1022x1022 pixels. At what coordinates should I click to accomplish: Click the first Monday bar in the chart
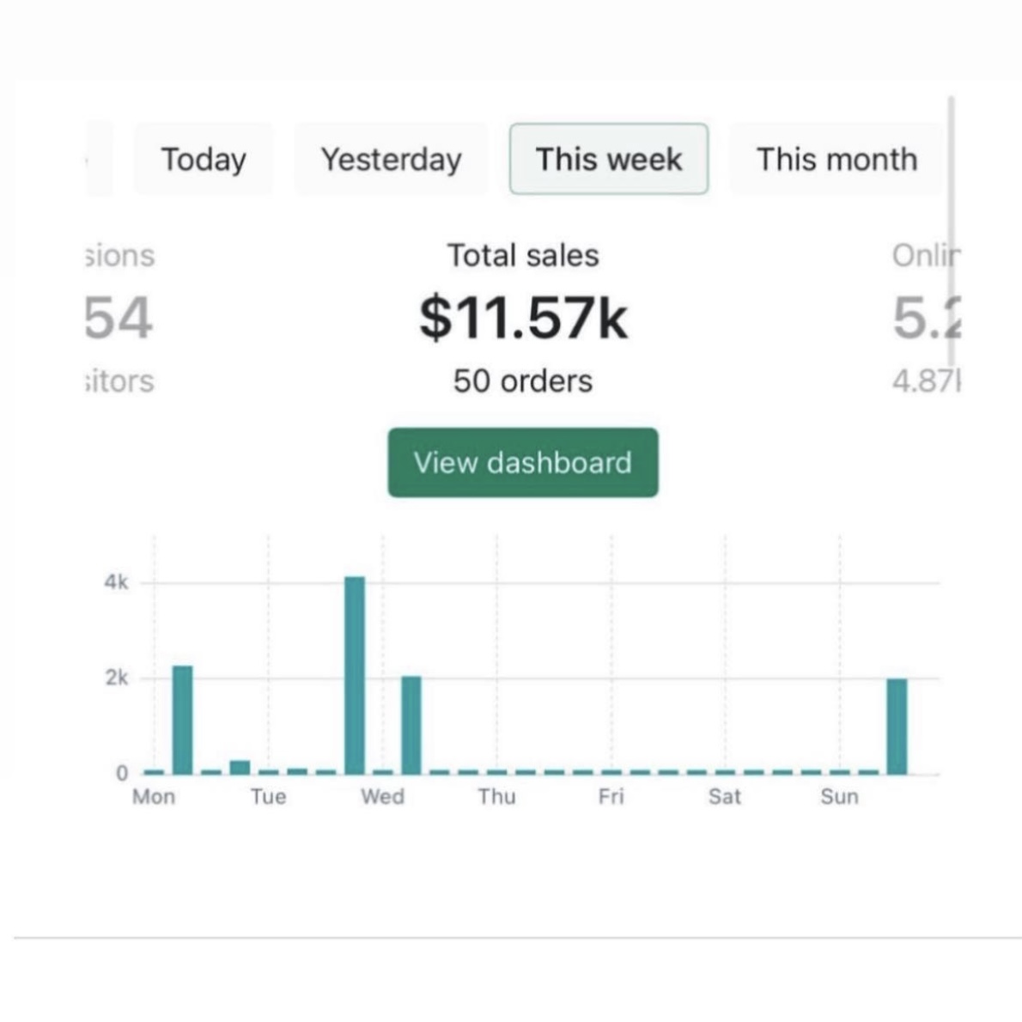click(182, 720)
